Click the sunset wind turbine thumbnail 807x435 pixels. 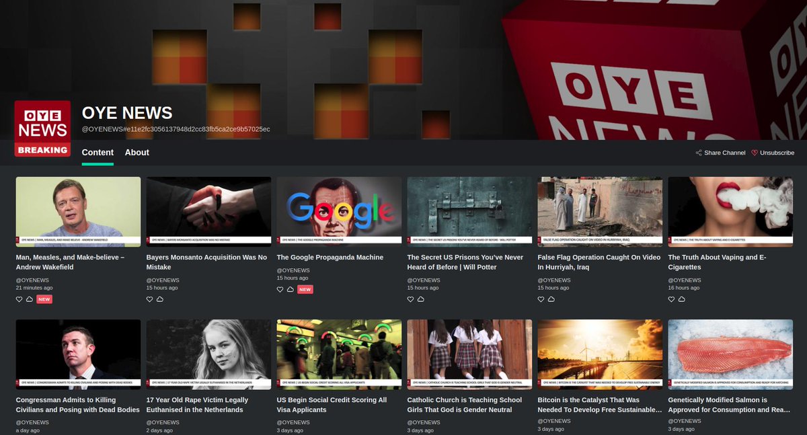pyautogui.click(x=600, y=354)
